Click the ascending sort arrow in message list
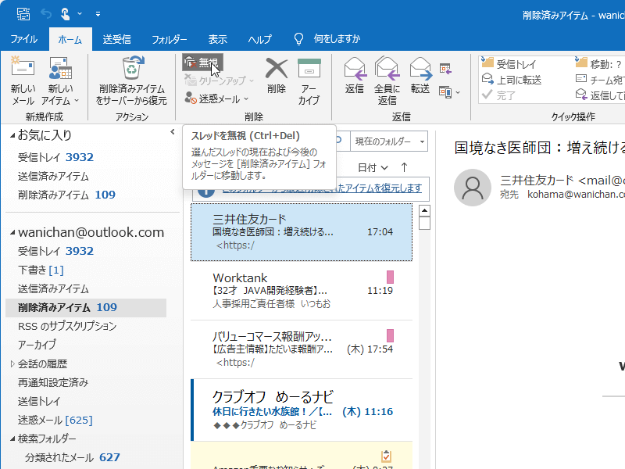 [x=404, y=167]
